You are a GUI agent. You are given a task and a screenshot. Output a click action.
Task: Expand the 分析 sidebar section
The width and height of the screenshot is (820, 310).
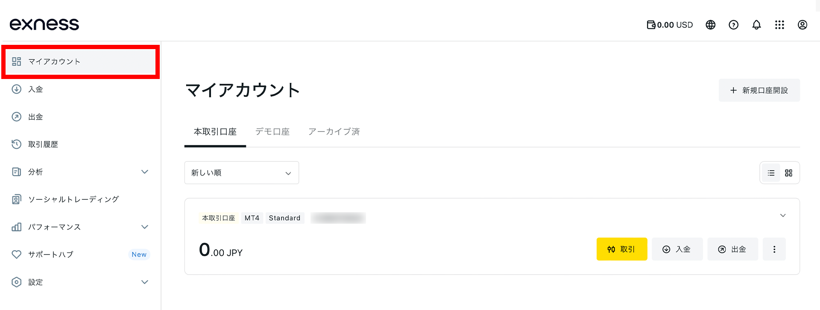pyautogui.click(x=145, y=172)
